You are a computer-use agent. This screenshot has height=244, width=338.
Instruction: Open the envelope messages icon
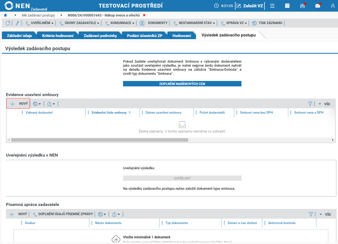tap(318, 6)
